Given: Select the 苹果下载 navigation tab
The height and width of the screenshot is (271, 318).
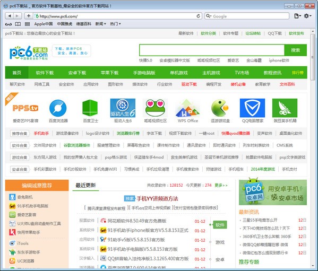Looking at the screenshot, I should tap(109, 73).
